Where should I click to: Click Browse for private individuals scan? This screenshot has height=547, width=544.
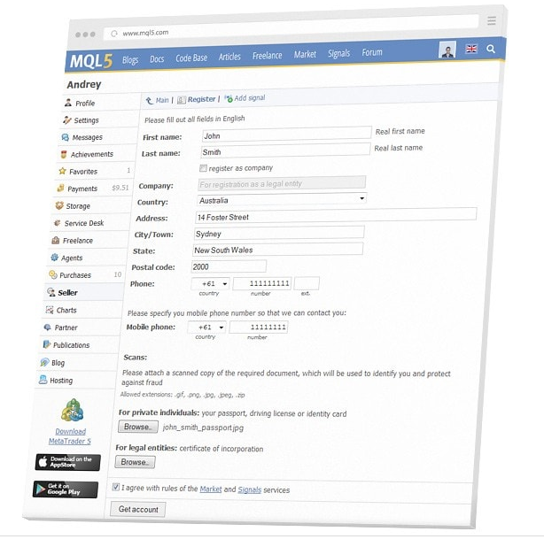138,427
